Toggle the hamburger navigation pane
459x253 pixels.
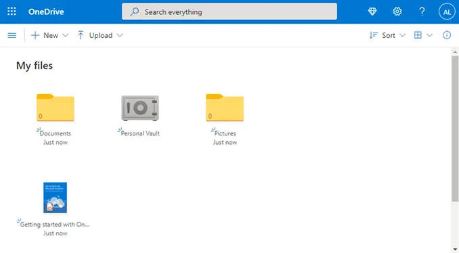(12, 35)
